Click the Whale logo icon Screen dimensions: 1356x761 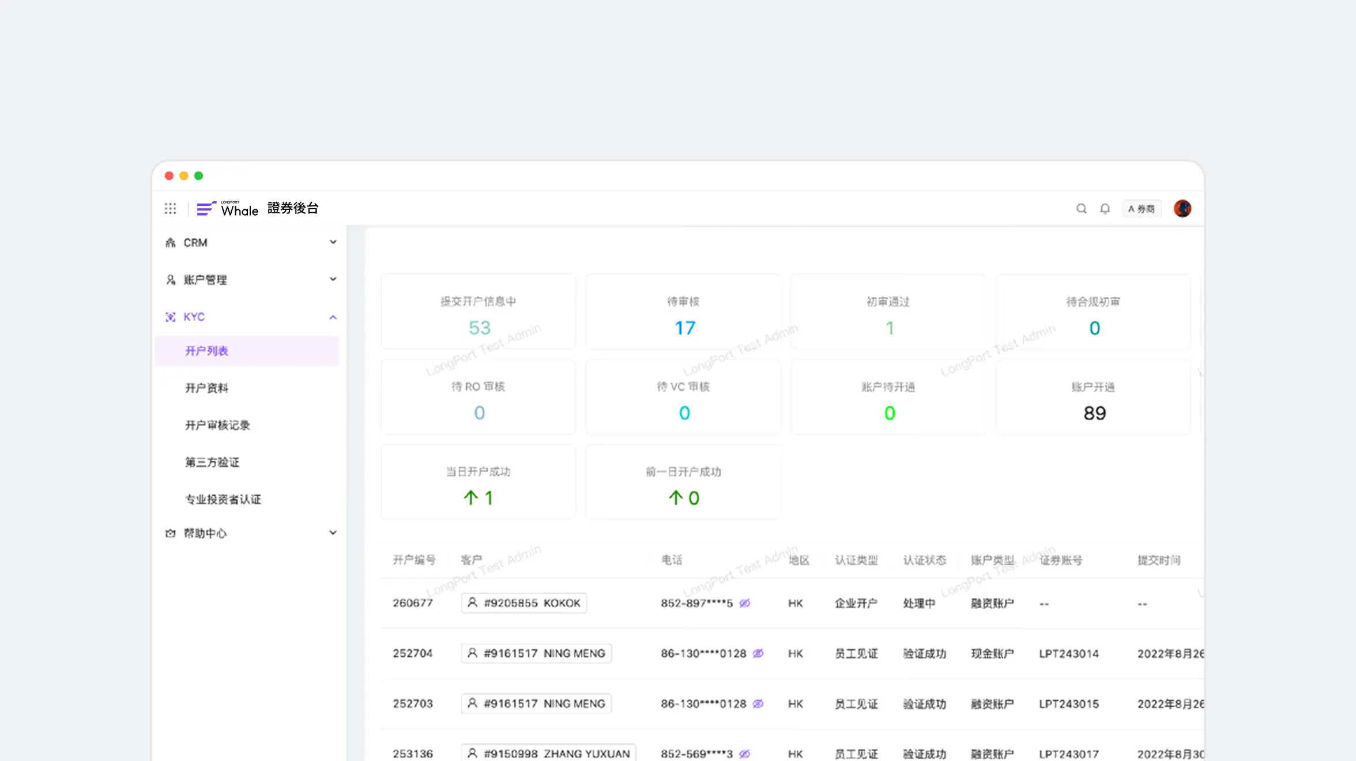pyautogui.click(x=206, y=209)
